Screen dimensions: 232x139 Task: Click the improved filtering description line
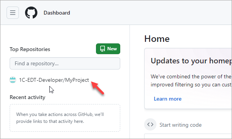(191, 84)
